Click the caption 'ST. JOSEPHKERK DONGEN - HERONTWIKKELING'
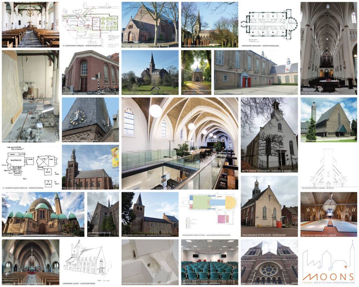 tap(82, 46)
